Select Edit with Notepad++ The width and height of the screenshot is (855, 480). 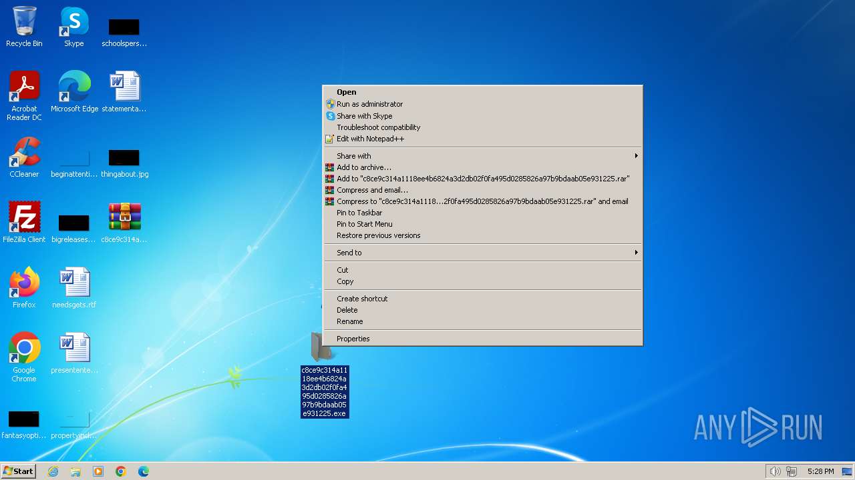coord(482,139)
